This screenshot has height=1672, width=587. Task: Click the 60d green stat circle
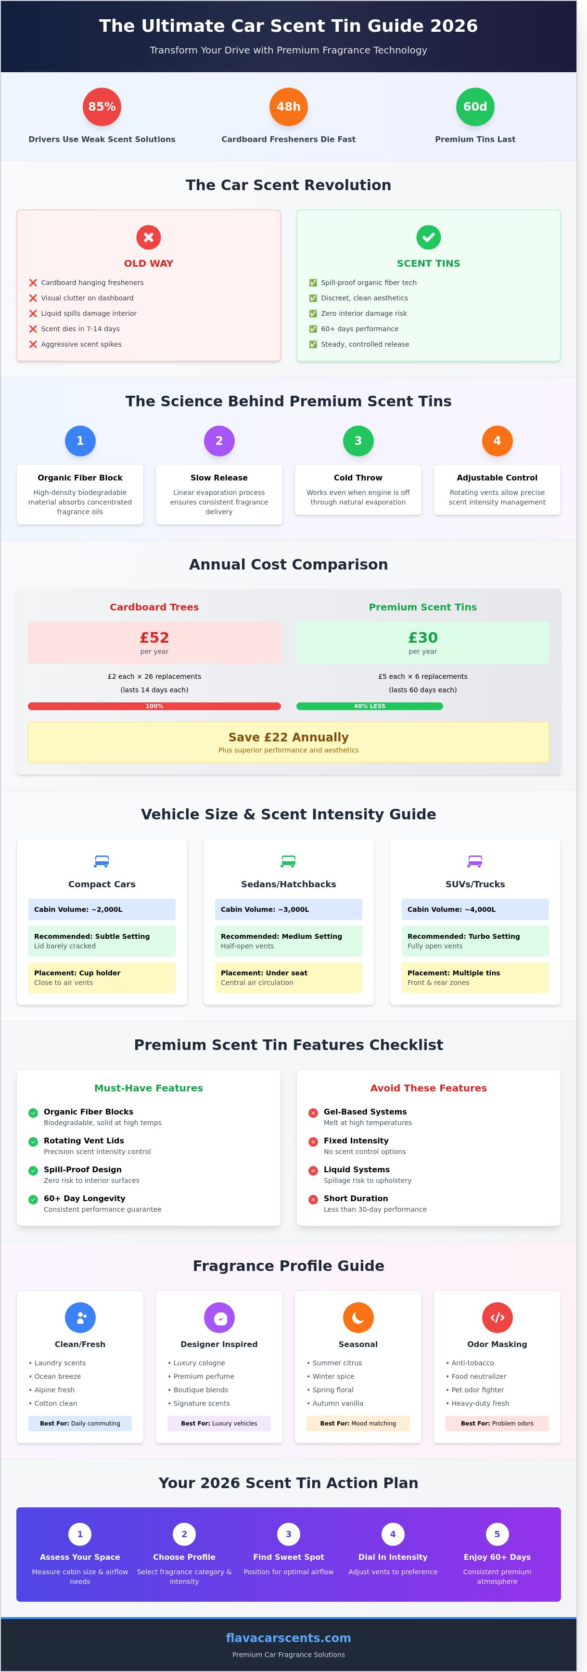(475, 106)
